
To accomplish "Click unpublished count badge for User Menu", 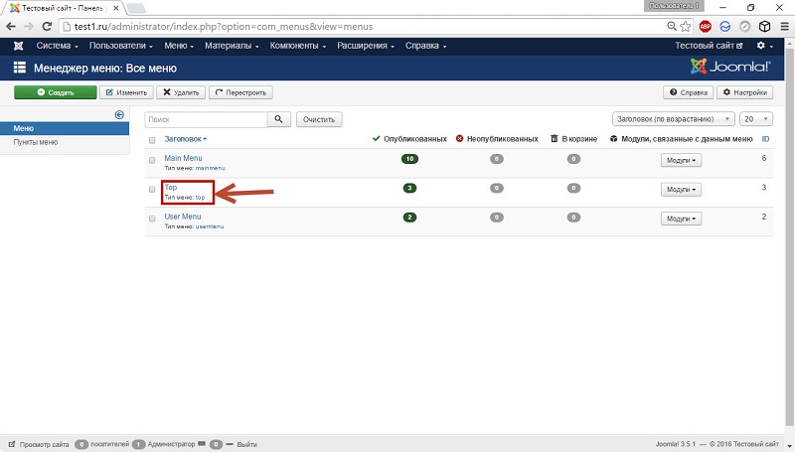I will point(496,218).
